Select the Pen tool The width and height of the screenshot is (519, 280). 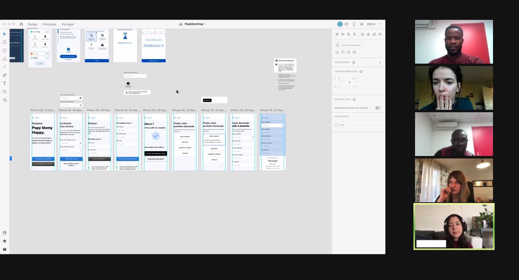pyautogui.click(x=5, y=75)
